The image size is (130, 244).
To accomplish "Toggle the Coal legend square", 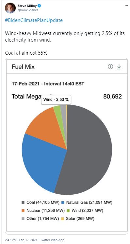I will 23,202.
